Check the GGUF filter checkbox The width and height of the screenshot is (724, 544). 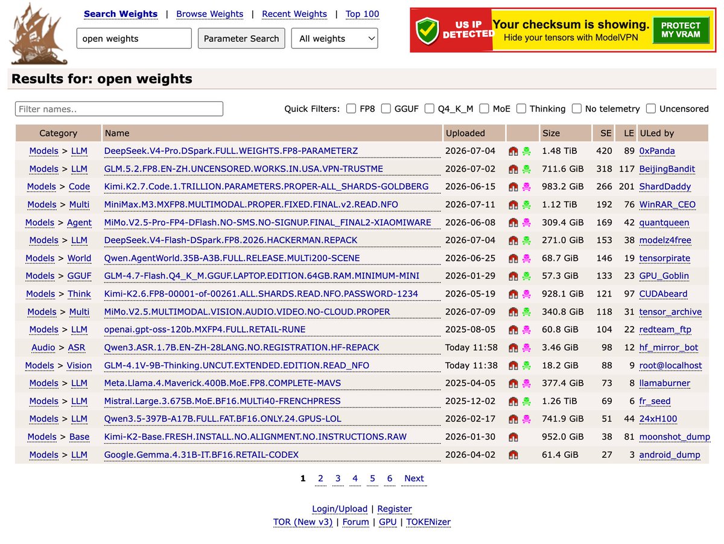pos(386,109)
